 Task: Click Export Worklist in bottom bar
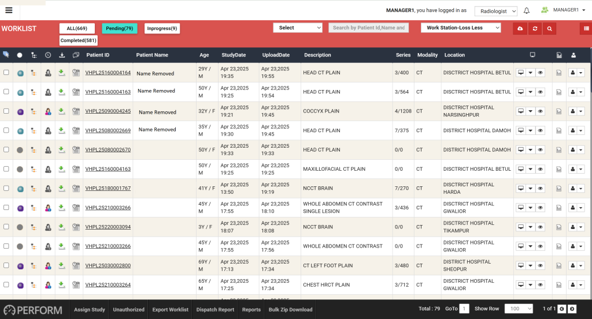(170, 310)
